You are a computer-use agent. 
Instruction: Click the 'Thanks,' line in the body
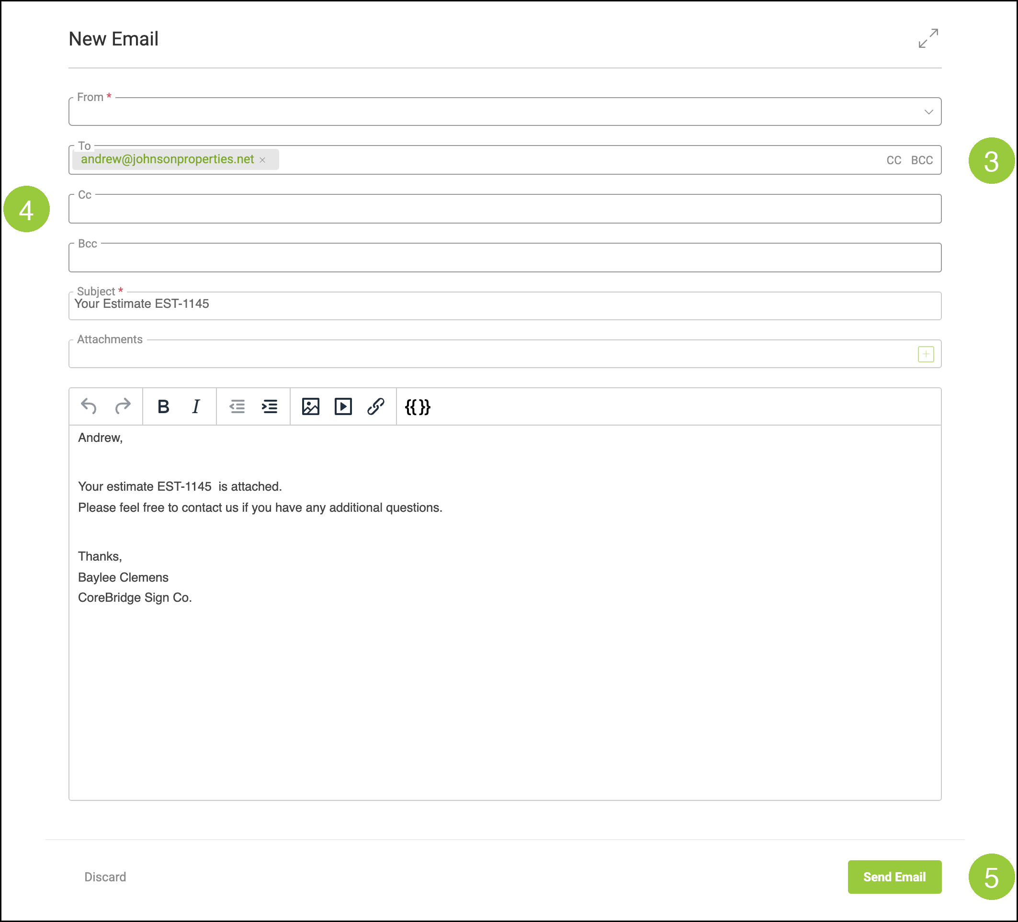click(x=100, y=556)
